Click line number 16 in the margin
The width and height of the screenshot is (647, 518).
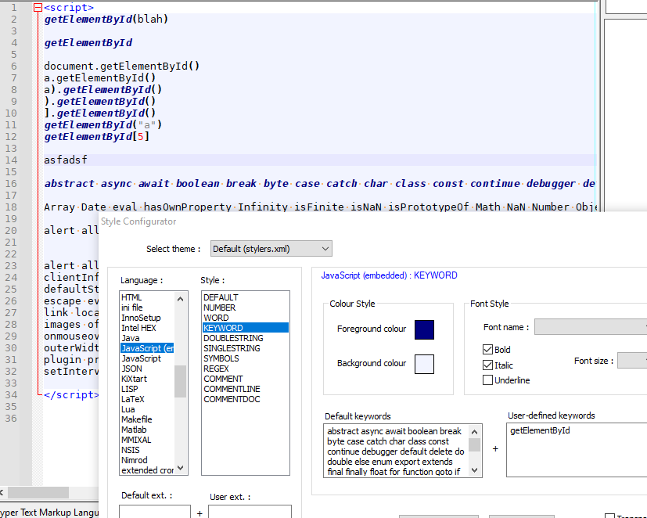coord(11,184)
